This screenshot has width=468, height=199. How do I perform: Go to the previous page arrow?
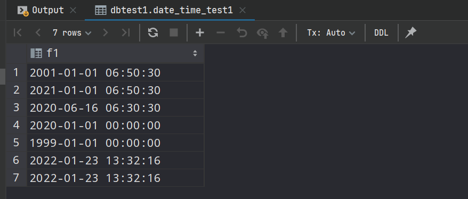click(38, 33)
